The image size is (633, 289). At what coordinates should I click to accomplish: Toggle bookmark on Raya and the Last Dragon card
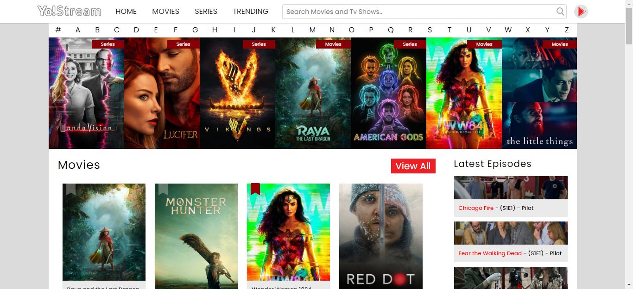[70, 189]
